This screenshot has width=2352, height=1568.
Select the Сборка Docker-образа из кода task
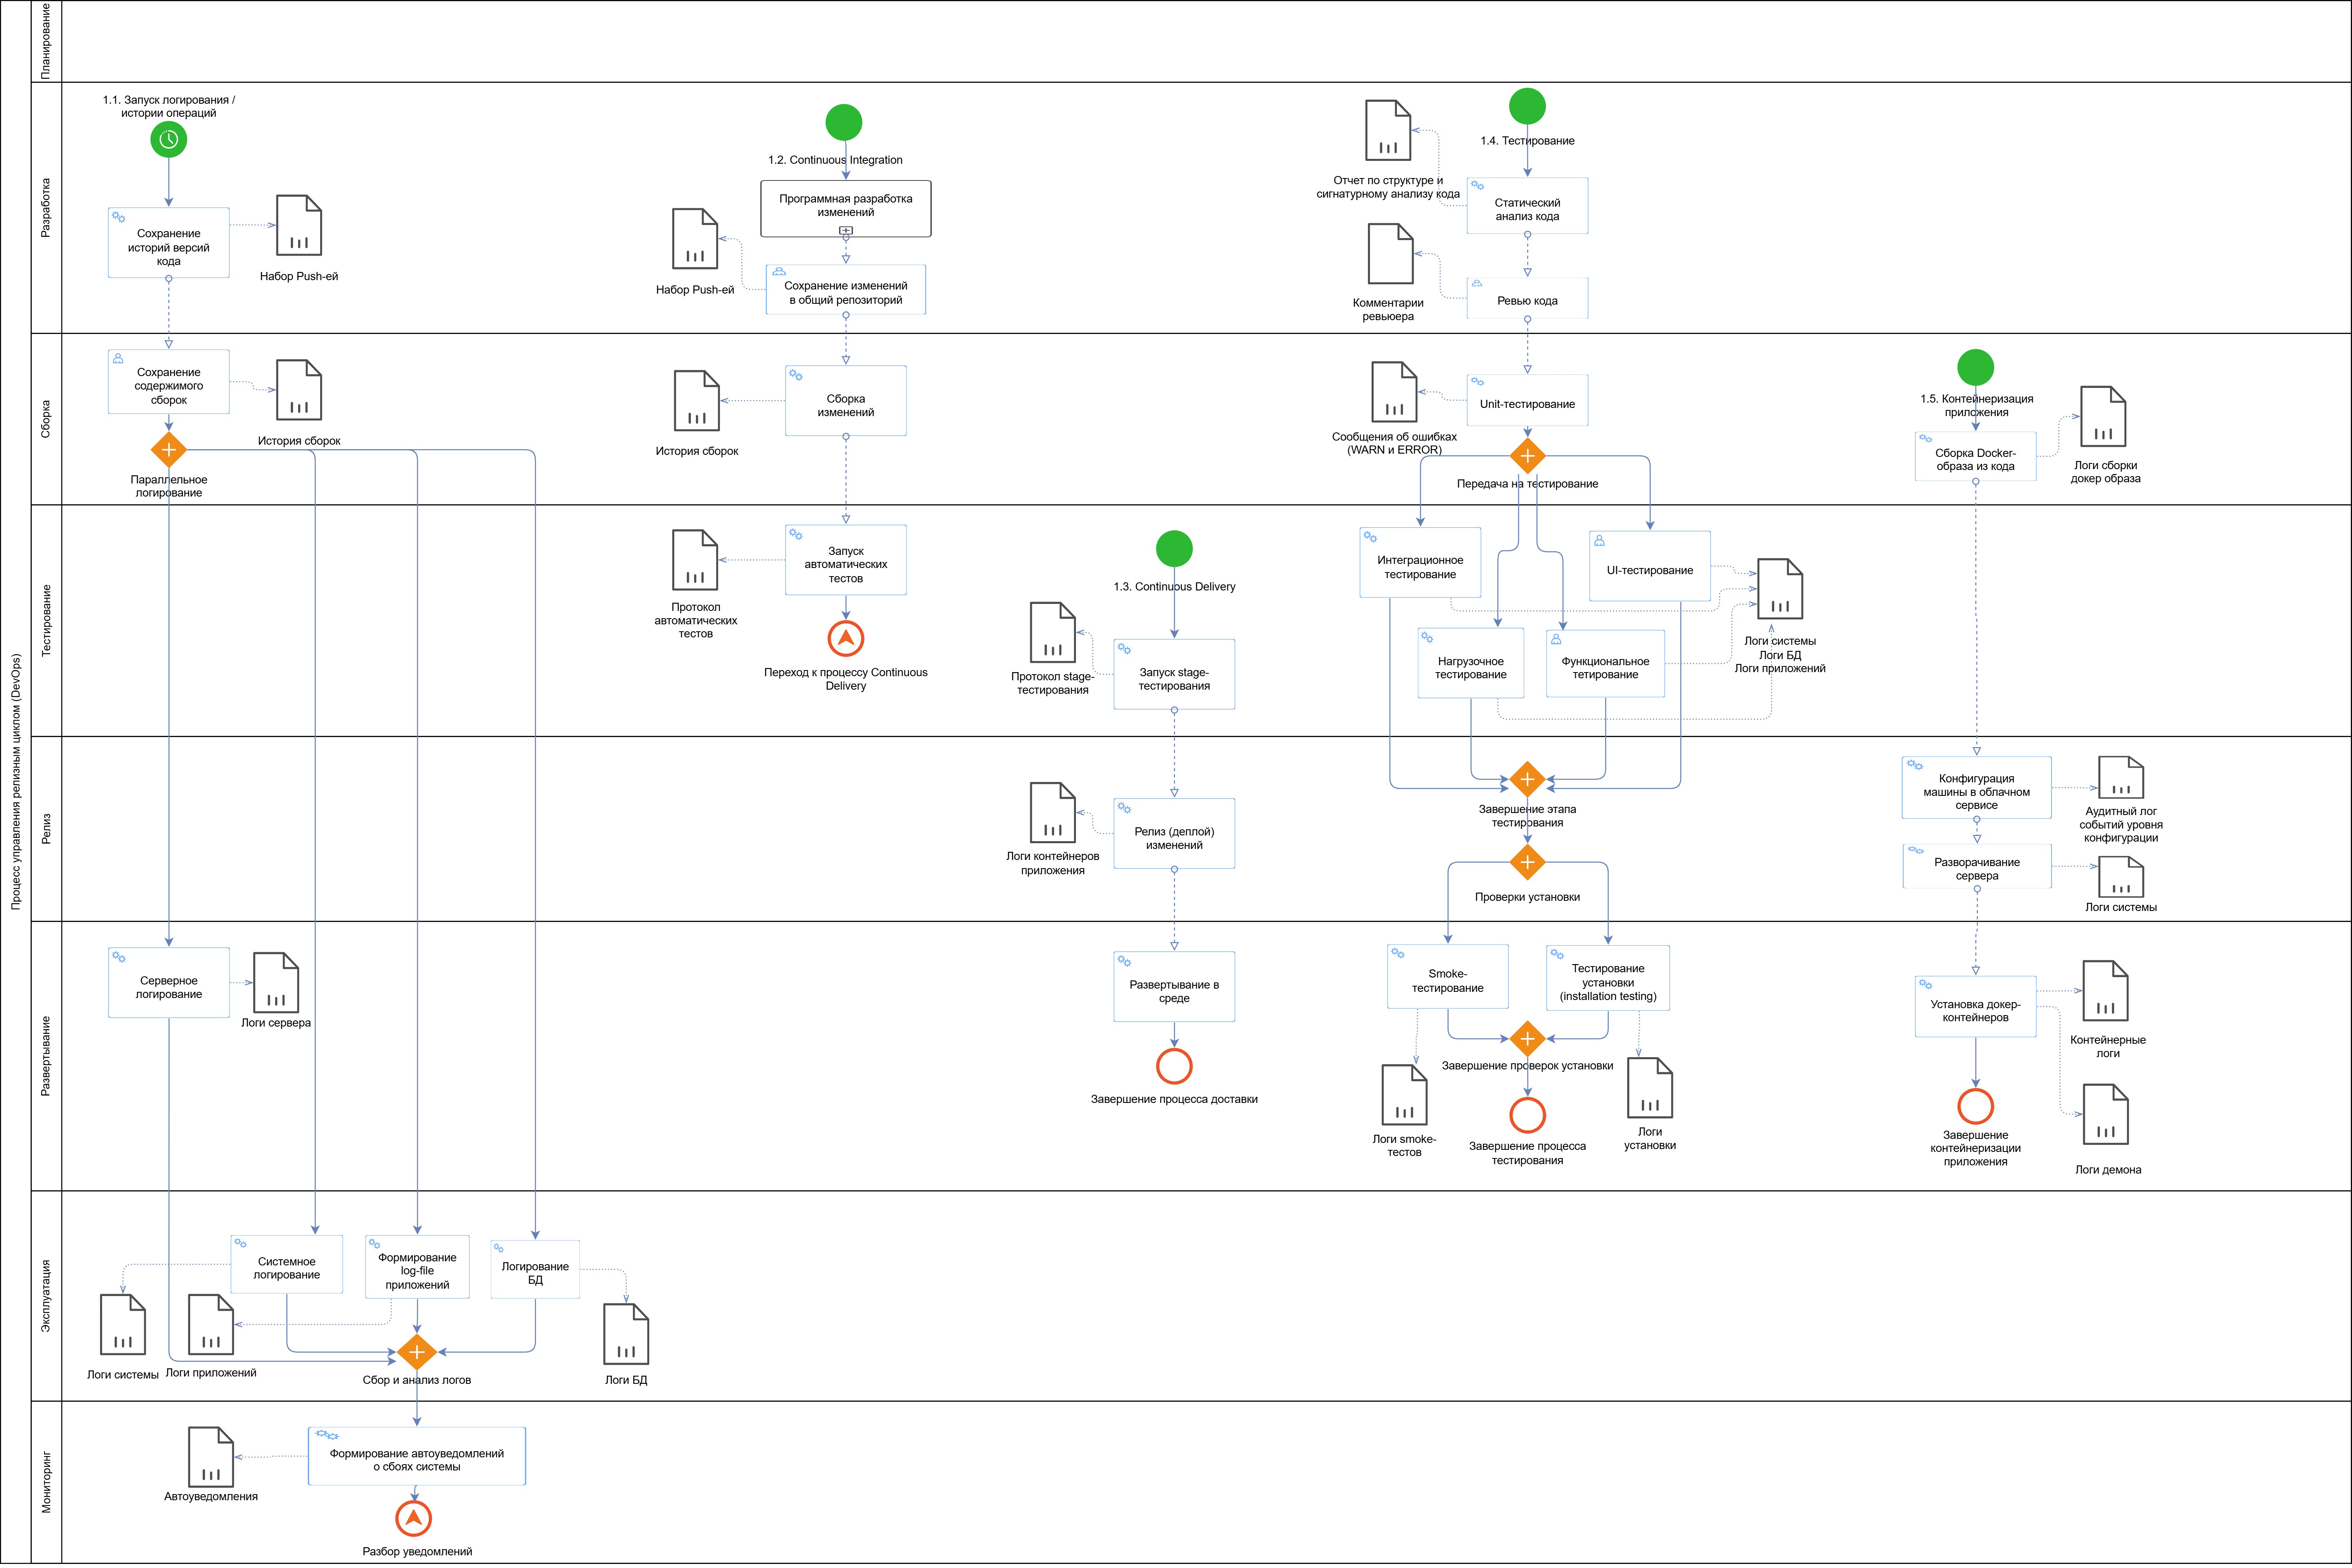point(1975,457)
